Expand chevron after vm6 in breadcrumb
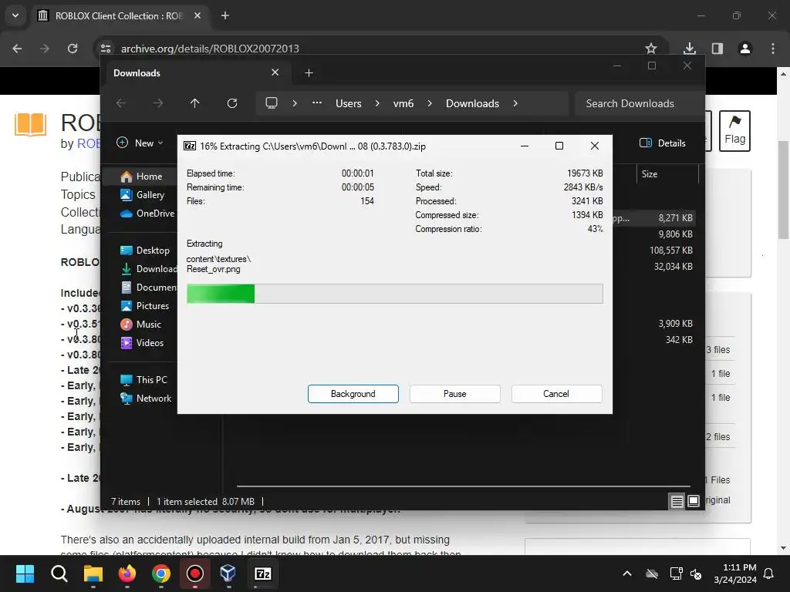790x592 pixels. click(x=430, y=103)
